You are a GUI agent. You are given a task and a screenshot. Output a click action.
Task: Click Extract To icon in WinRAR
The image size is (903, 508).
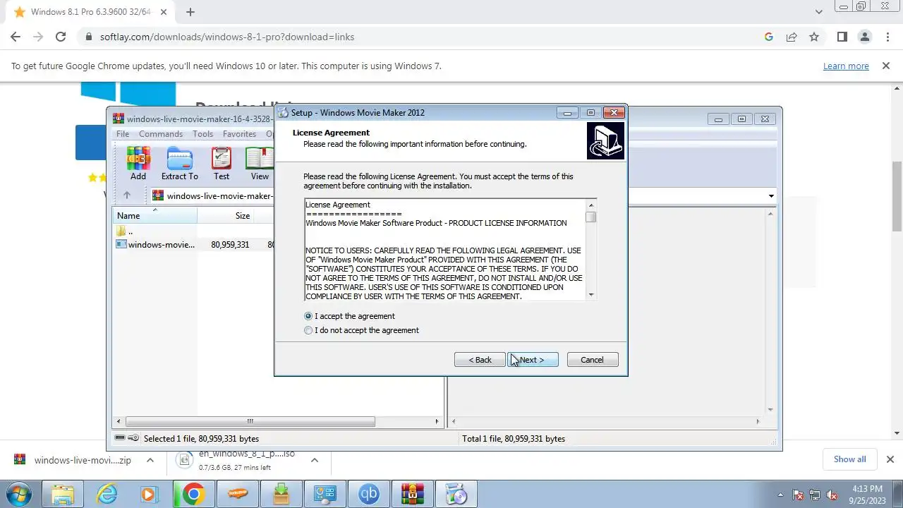pyautogui.click(x=180, y=164)
